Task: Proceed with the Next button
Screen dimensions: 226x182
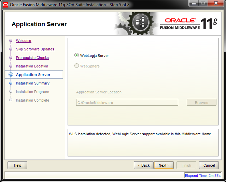Action: [x=164, y=165]
